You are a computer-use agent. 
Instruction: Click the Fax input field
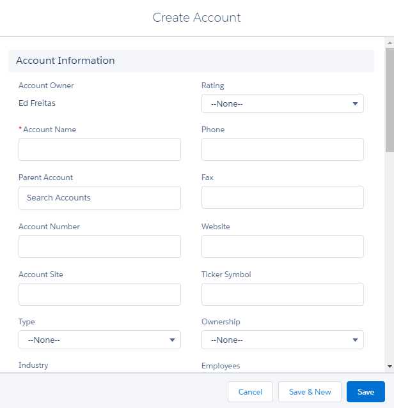pyautogui.click(x=283, y=197)
